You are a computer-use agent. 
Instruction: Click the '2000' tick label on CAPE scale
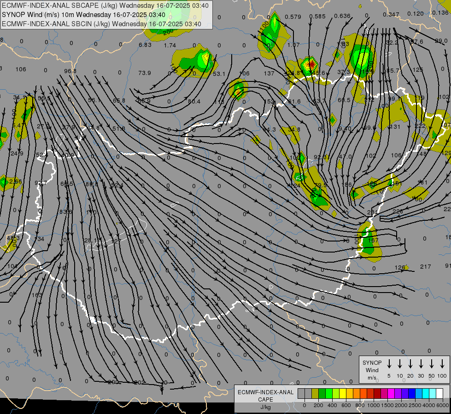click(401, 405)
